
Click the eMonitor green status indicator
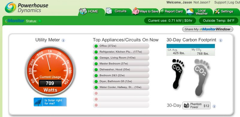40,21
